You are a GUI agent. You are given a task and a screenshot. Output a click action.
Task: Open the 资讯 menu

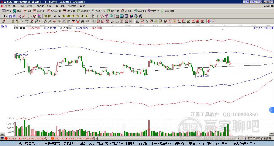(x=22, y=6)
